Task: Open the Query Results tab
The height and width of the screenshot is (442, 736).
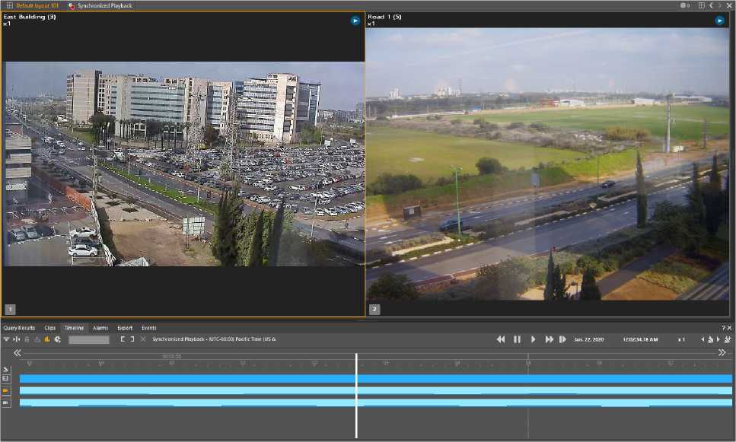Action: coord(19,328)
